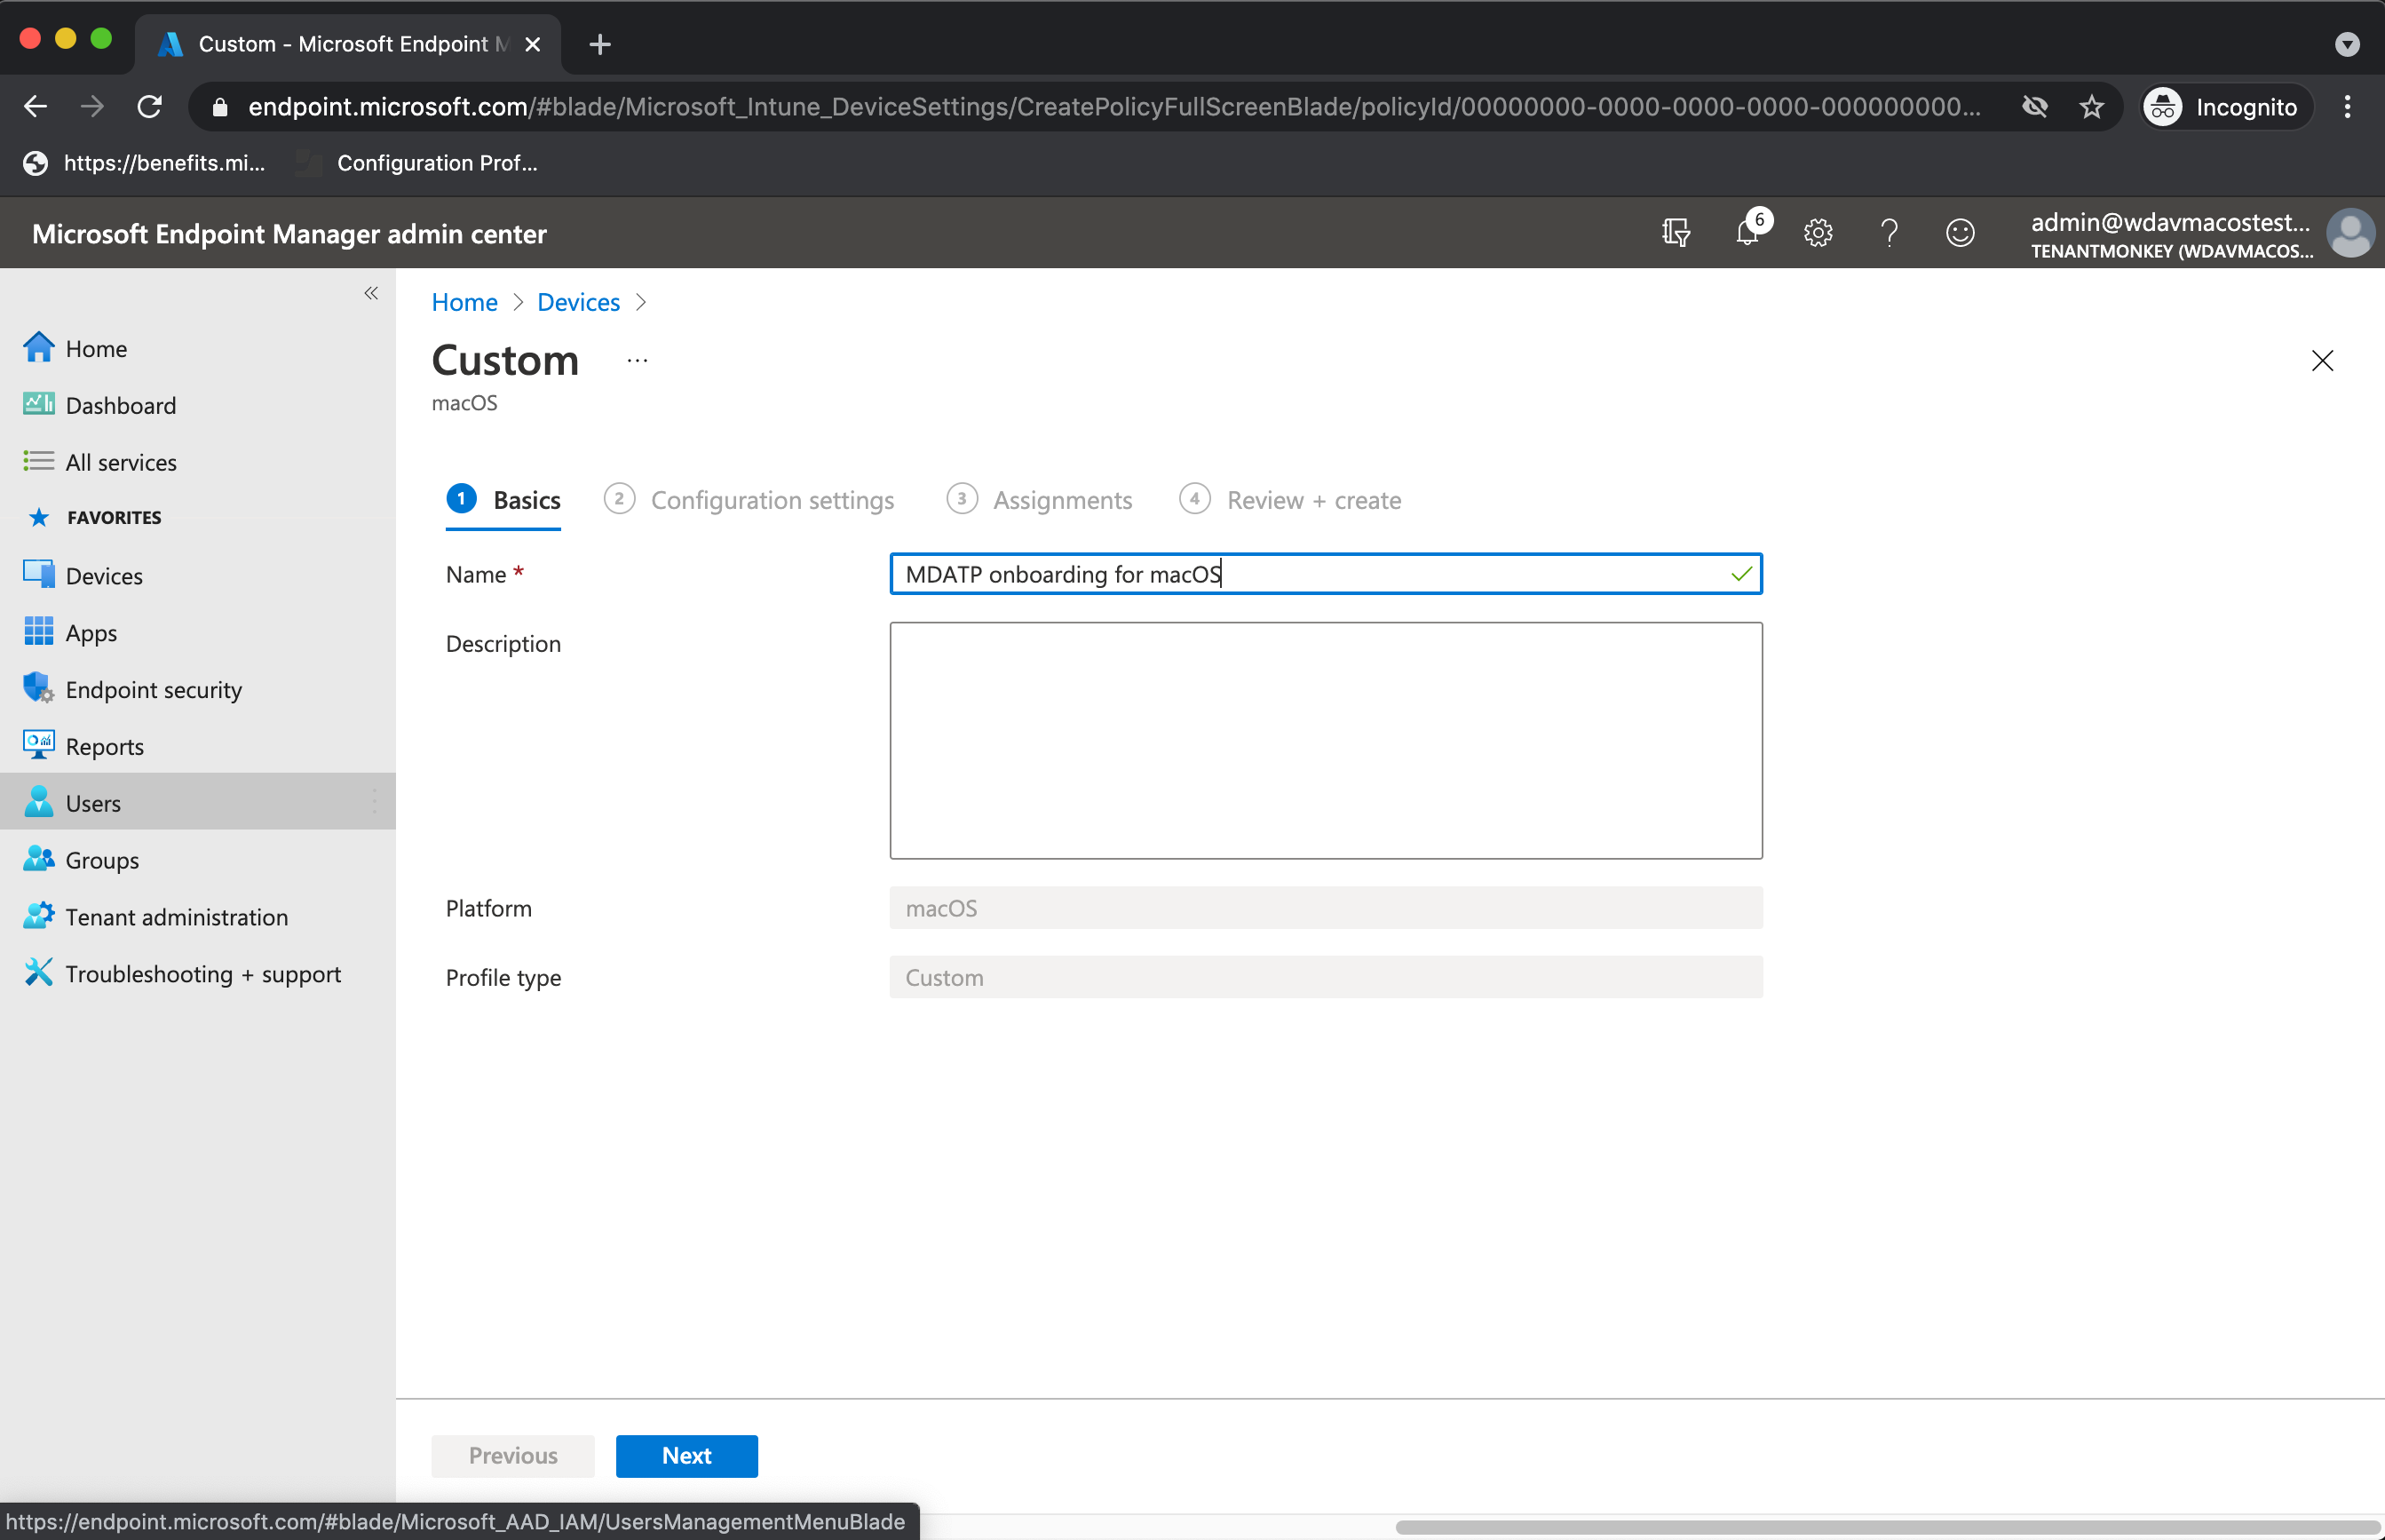
Task: Click the Users icon in sidebar
Action: 38,802
